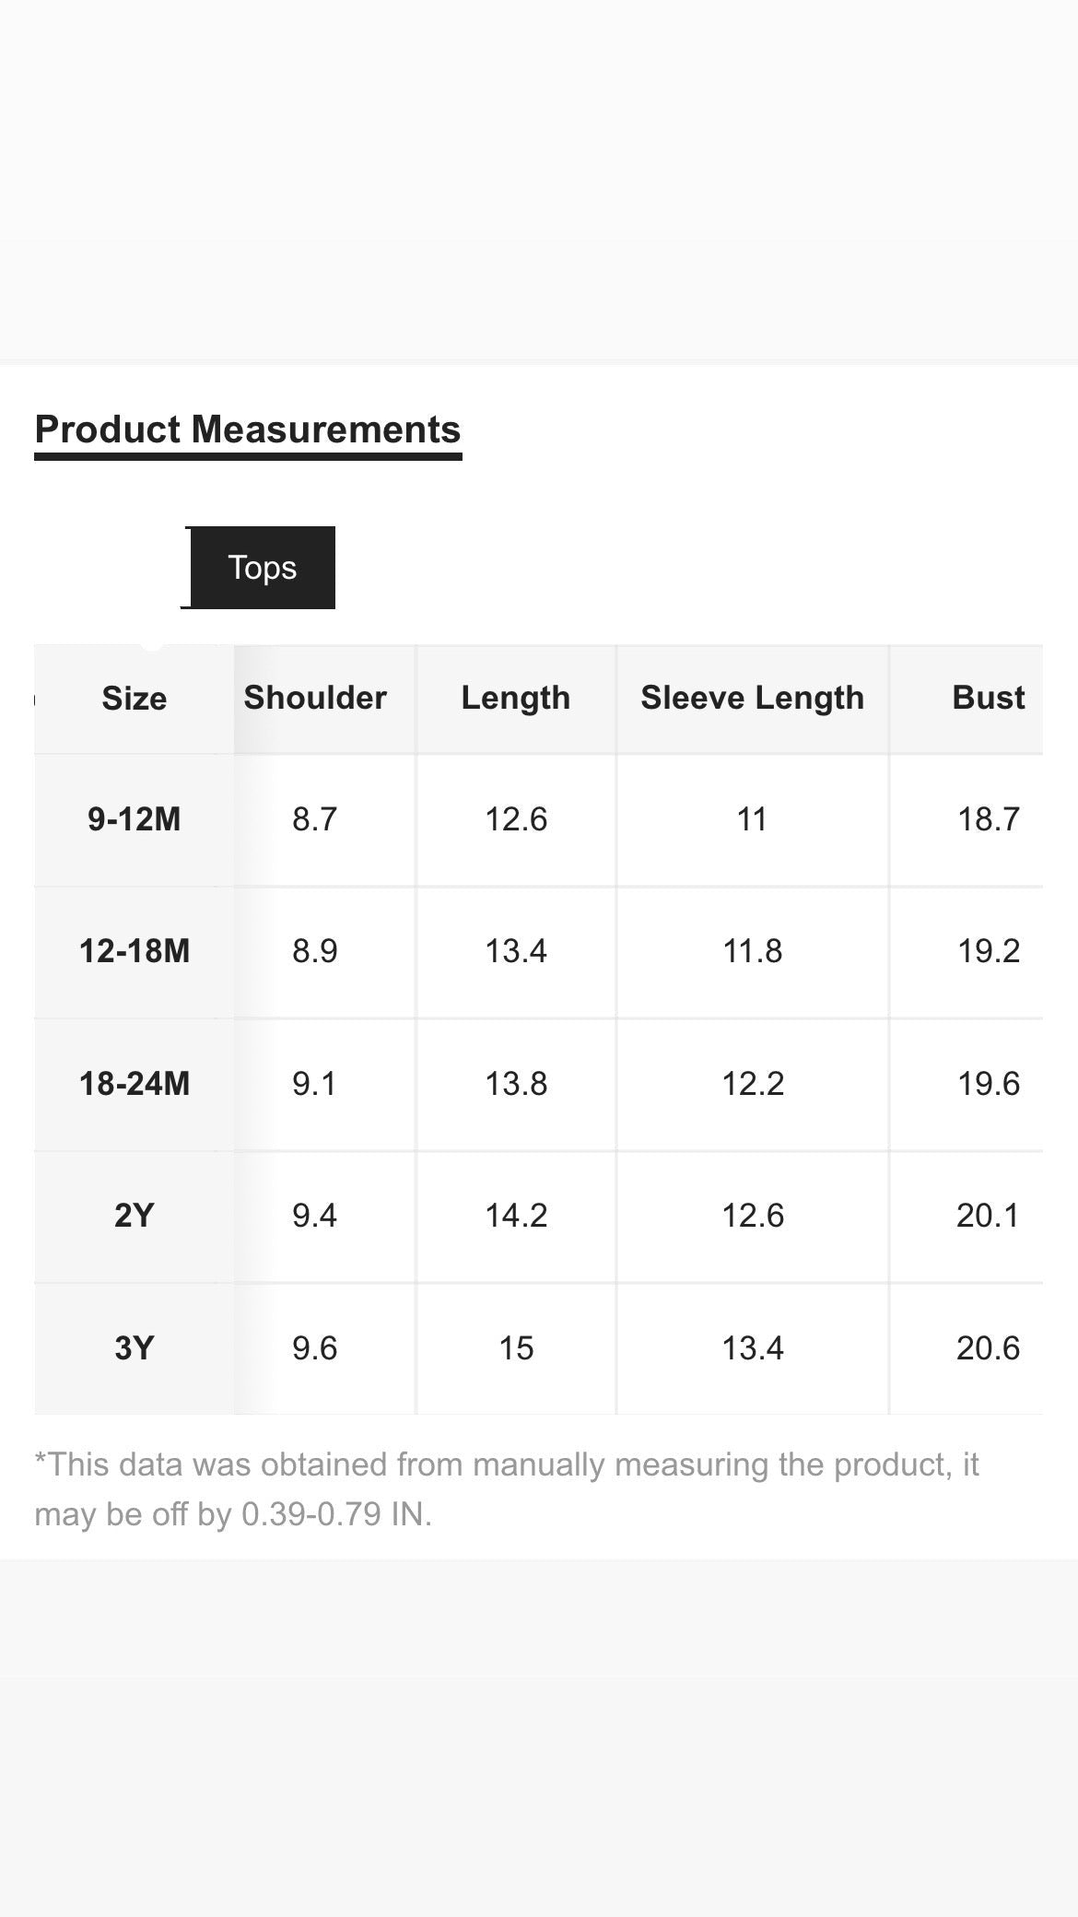Click the Product Measurements heading

[x=248, y=429]
